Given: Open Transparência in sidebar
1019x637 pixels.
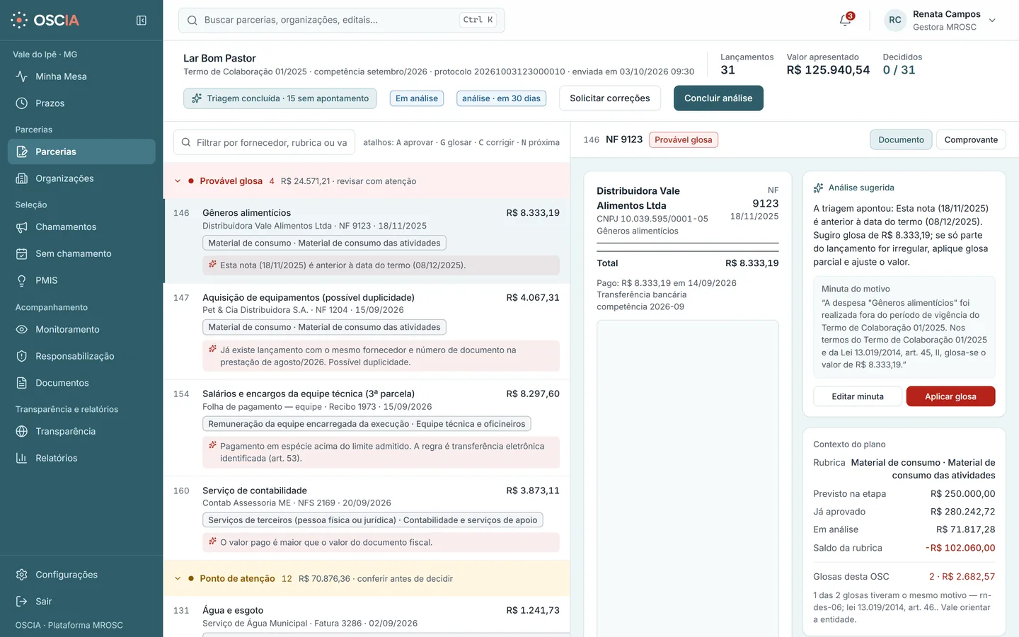Looking at the screenshot, I should (81, 431).
